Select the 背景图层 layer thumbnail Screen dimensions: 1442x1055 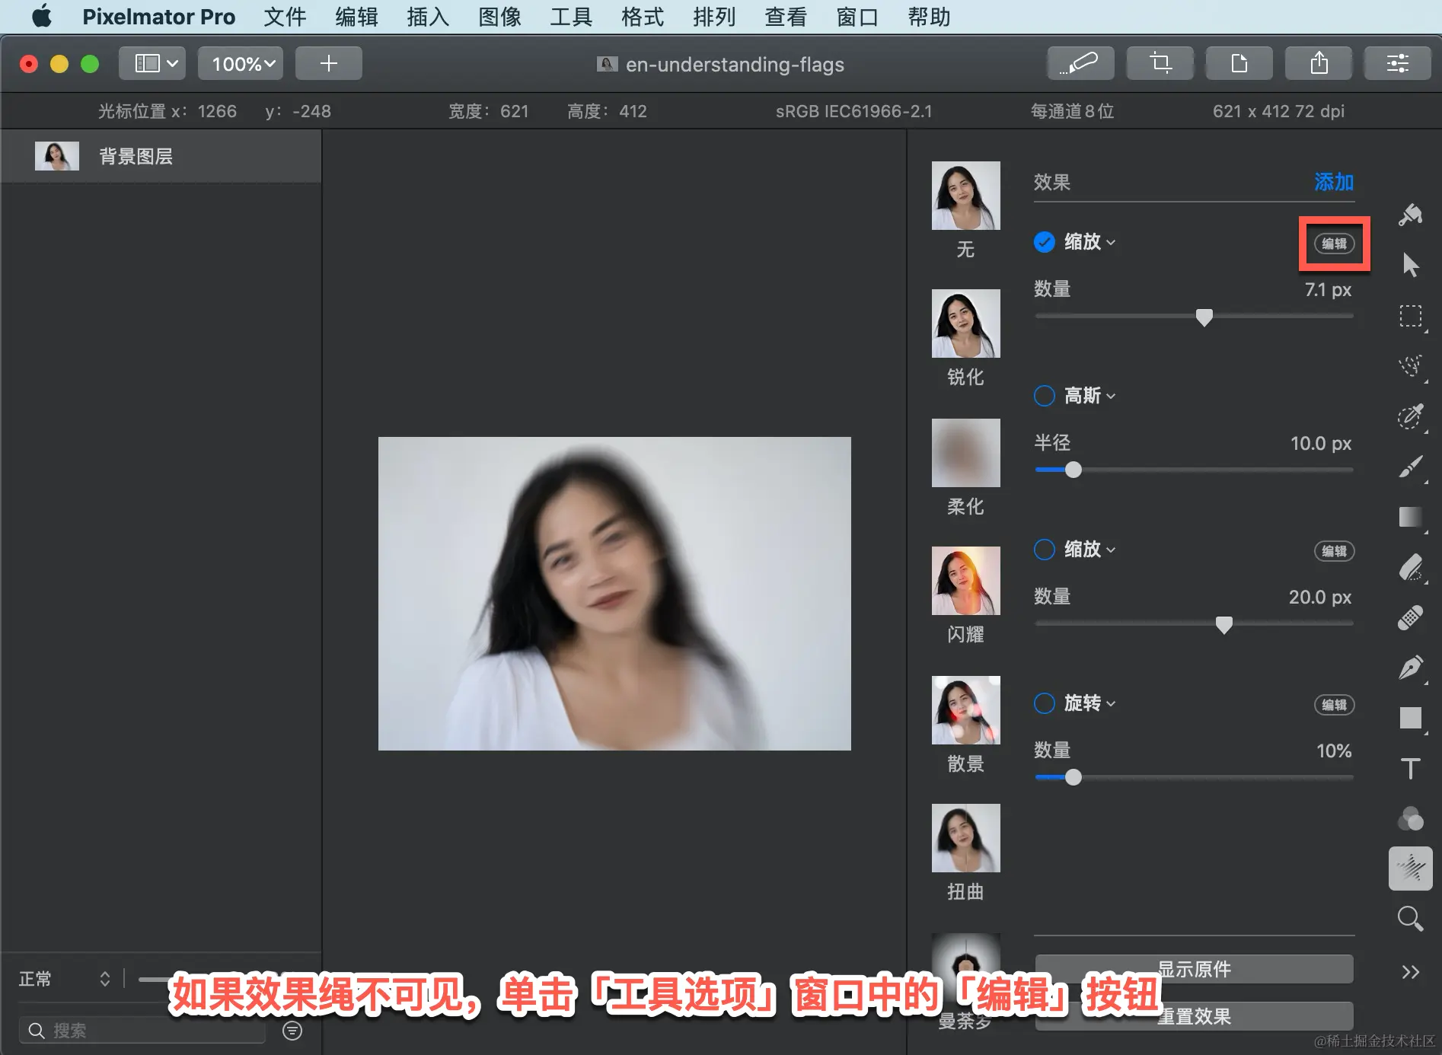(x=57, y=156)
